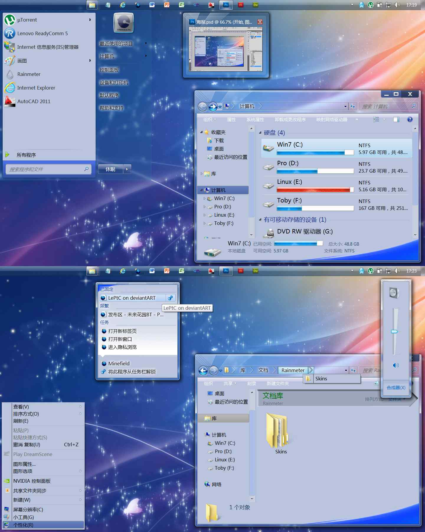The image size is (425, 532).
Task: Click 新建文件夹 in Rainmeter window toolbar
Action: pyautogui.click(x=278, y=383)
